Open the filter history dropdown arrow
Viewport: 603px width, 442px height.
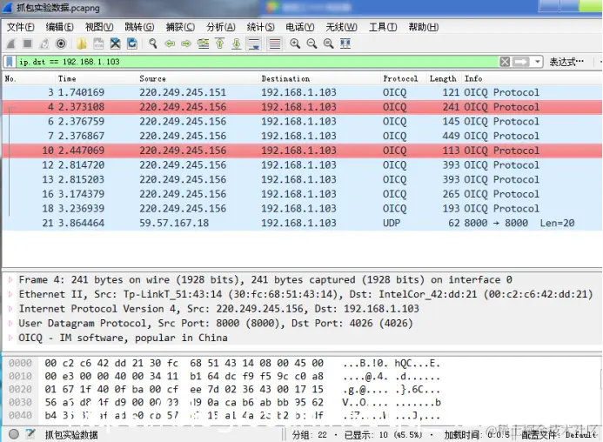537,62
